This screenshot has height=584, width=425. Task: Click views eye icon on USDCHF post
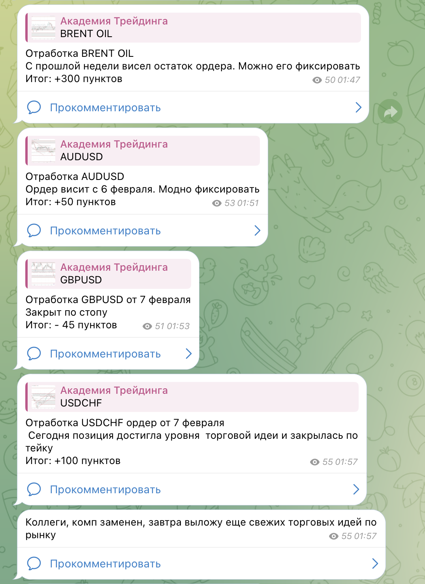pyautogui.click(x=315, y=462)
